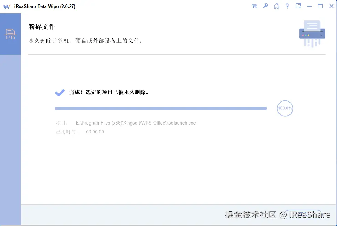Open the home icon in title bar
The image size is (337, 226).
[x=276, y=6]
